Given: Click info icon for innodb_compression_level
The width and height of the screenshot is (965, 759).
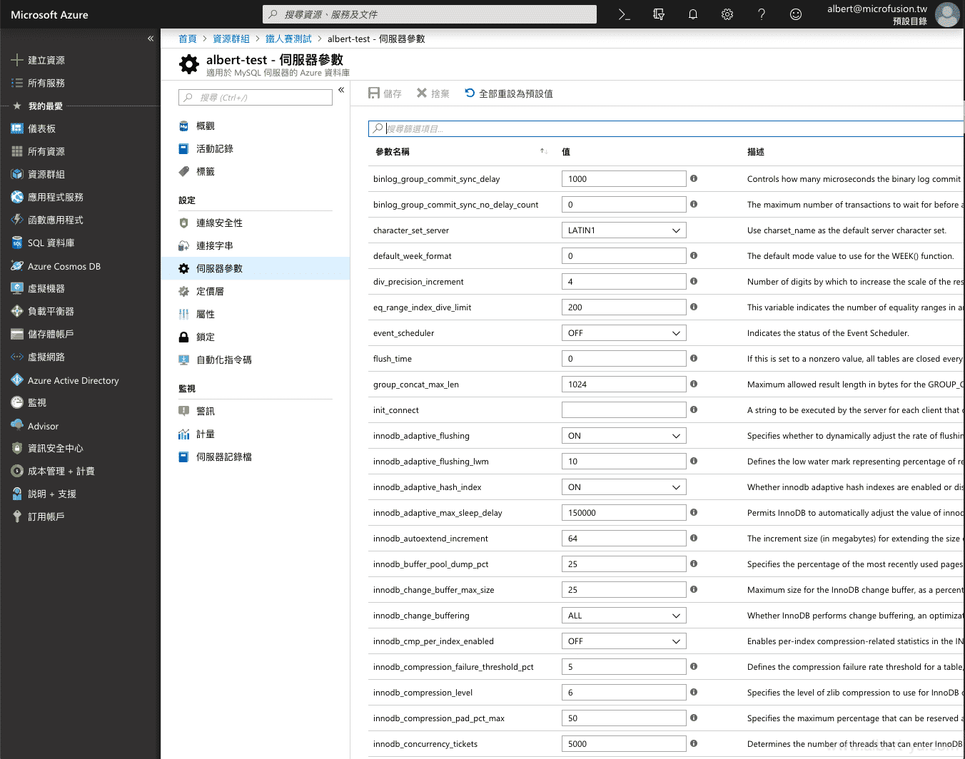Looking at the screenshot, I should click(x=694, y=692).
